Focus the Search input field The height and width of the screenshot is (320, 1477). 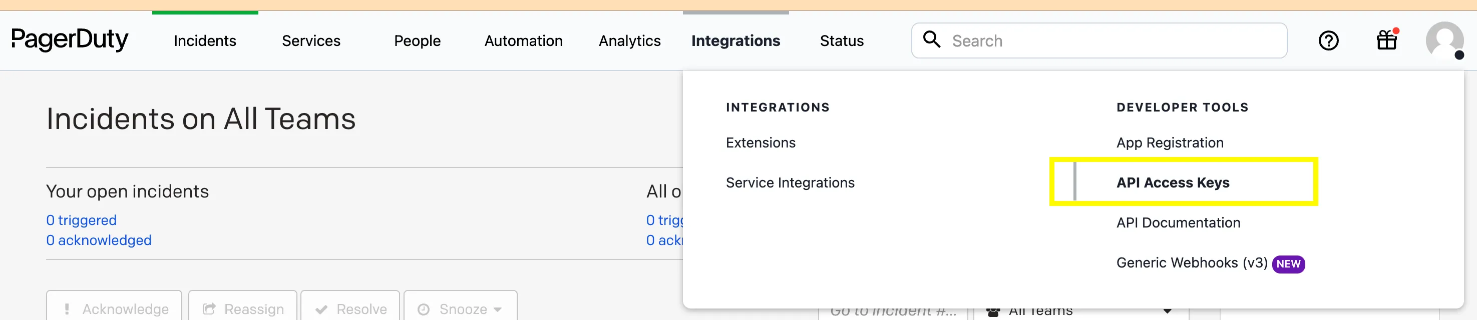1098,40
